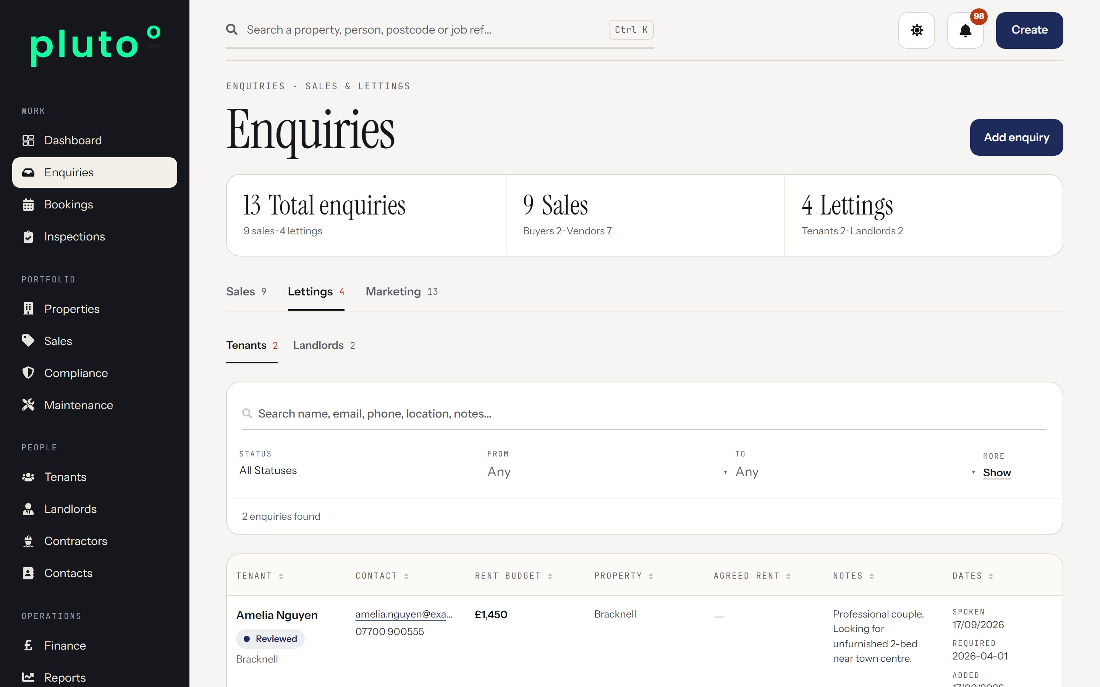Click the Tenants people icon
1100x687 pixels.
coord(28,477)
